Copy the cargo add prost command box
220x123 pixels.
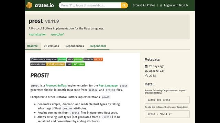click(x=167, y=100)
